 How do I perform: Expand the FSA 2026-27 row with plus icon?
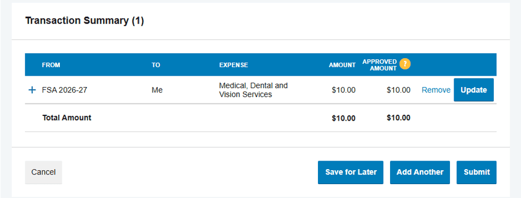(32, 90)
